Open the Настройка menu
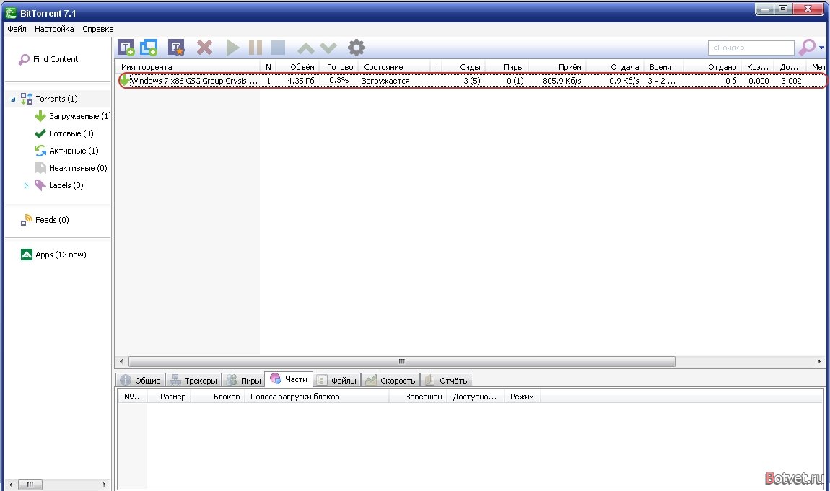The image size is (830, 491). pos(54,29)
